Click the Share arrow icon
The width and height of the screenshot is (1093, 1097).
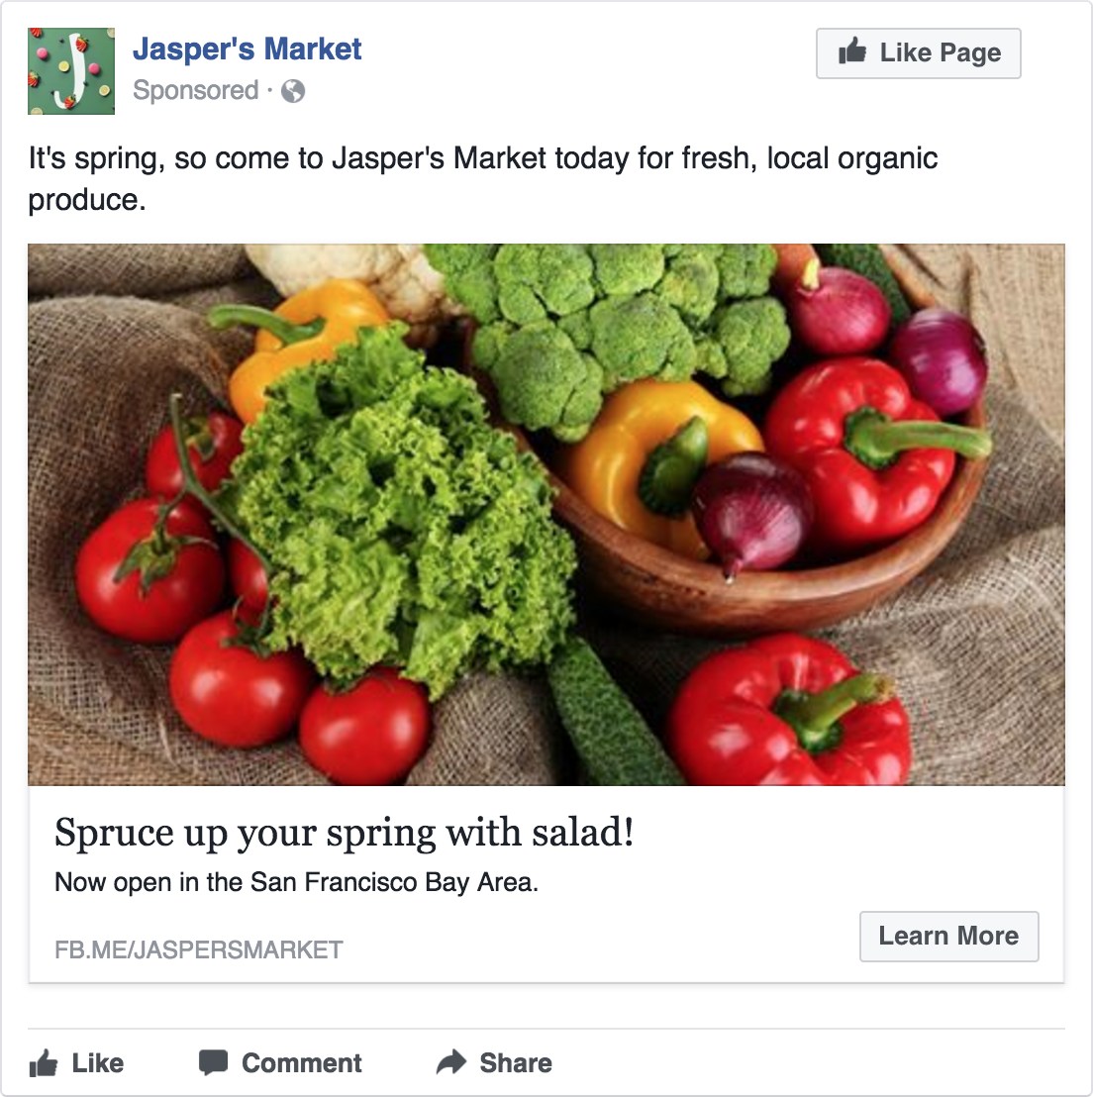click(x=451, y=1061)
